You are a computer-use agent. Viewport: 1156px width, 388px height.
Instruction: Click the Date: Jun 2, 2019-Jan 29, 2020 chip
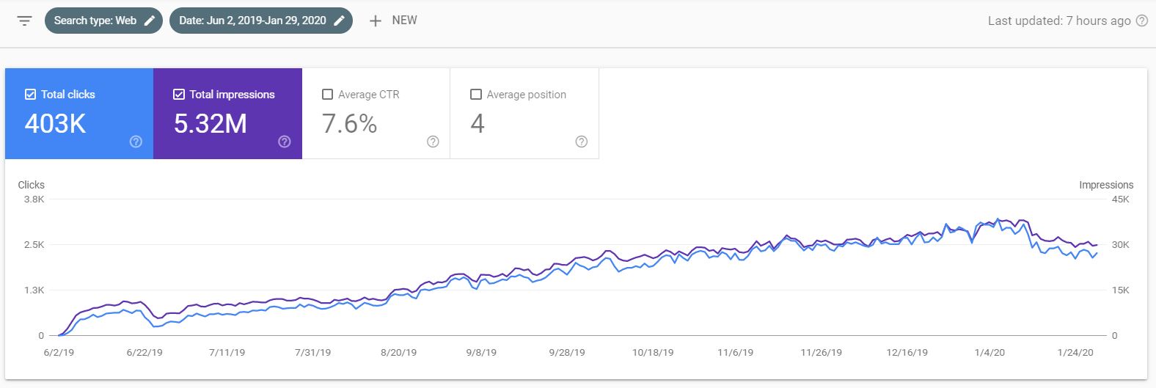pyautogui.click(x=261, y=21)
